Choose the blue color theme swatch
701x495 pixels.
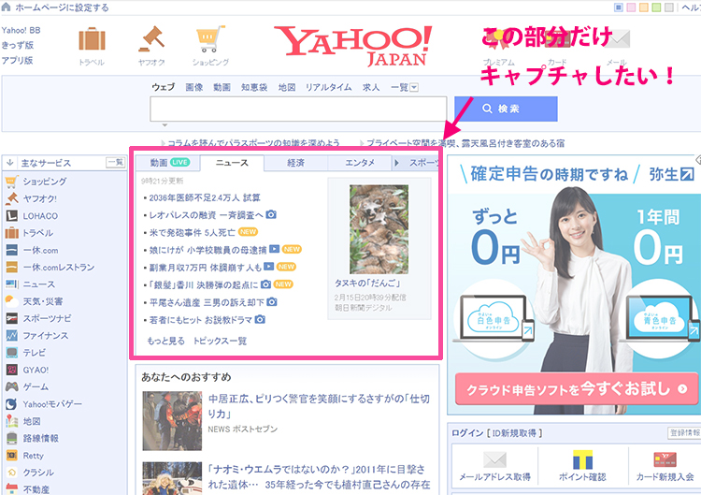click(619, 7)
